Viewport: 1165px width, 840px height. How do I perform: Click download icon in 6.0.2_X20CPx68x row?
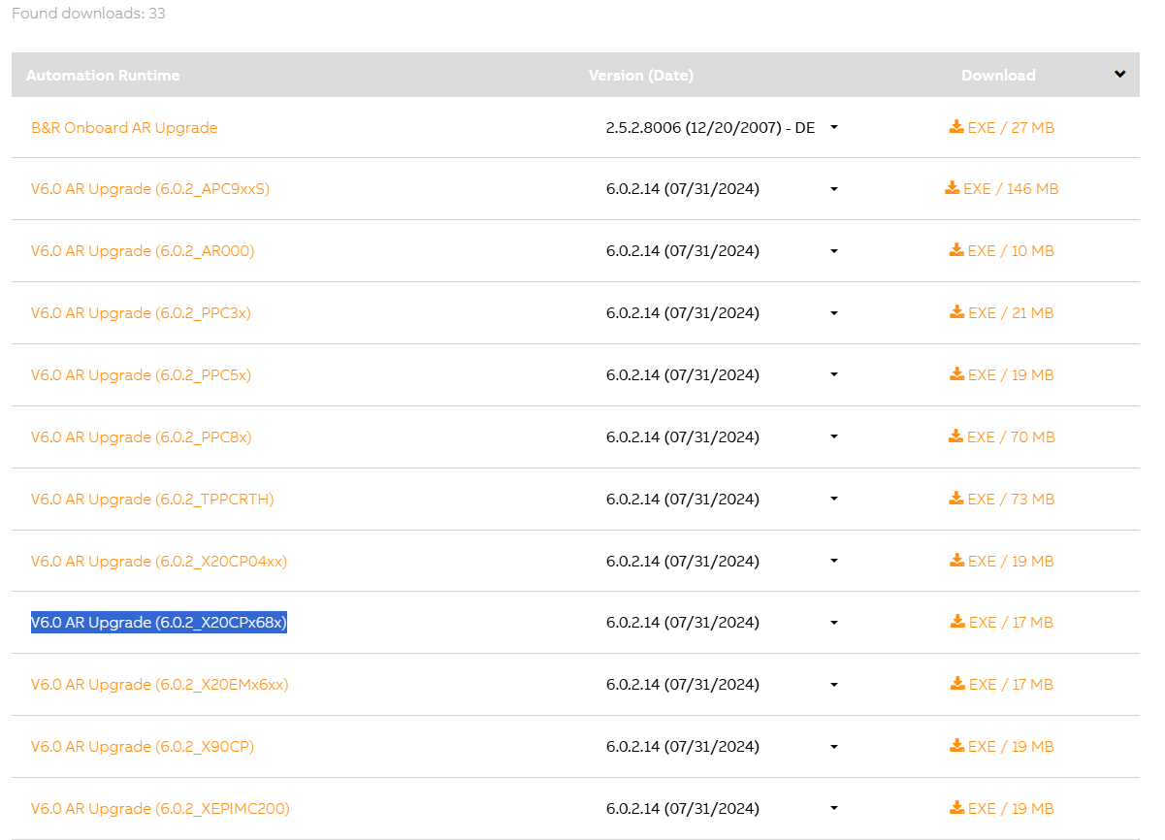[x=956, y=622]
